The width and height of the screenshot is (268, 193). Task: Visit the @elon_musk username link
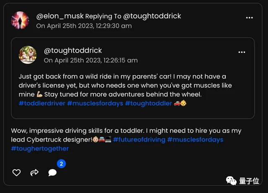(60, 16)
